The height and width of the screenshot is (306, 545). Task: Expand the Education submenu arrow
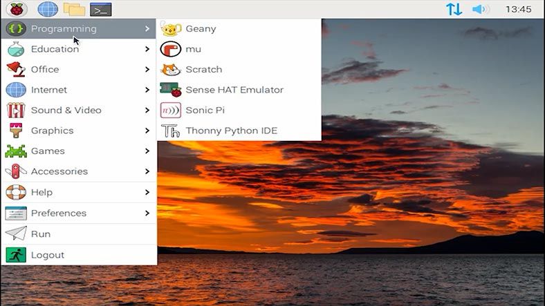point(147,49)
